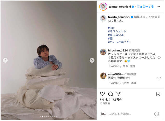Like hirochan_1224's comment heart
The width and height of the screenshot is (165, 121).
[159, 58]
